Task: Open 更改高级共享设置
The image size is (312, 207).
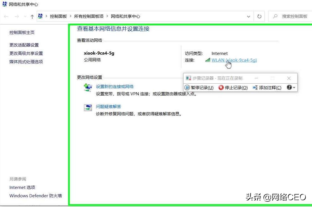Action: pos(26,53)
